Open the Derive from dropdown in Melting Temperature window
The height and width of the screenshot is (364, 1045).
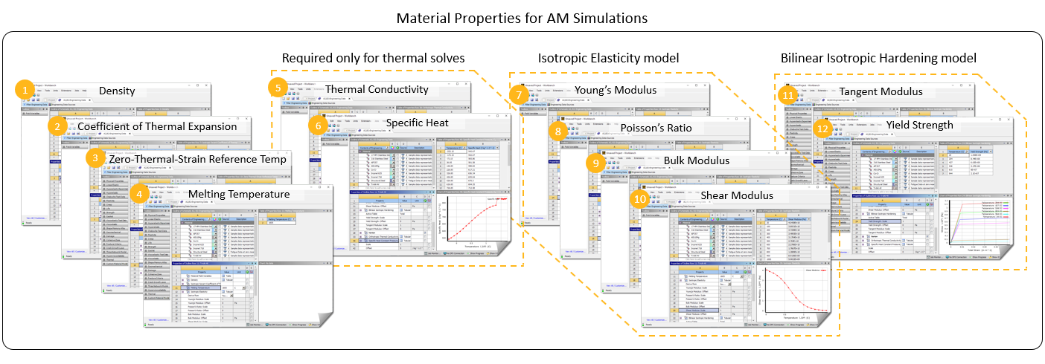[x=231, y=296]
